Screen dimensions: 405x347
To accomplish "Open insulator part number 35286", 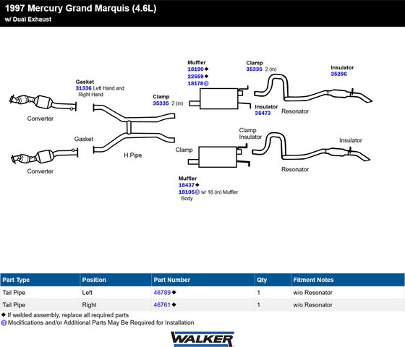I will click(x=339, y=74).
